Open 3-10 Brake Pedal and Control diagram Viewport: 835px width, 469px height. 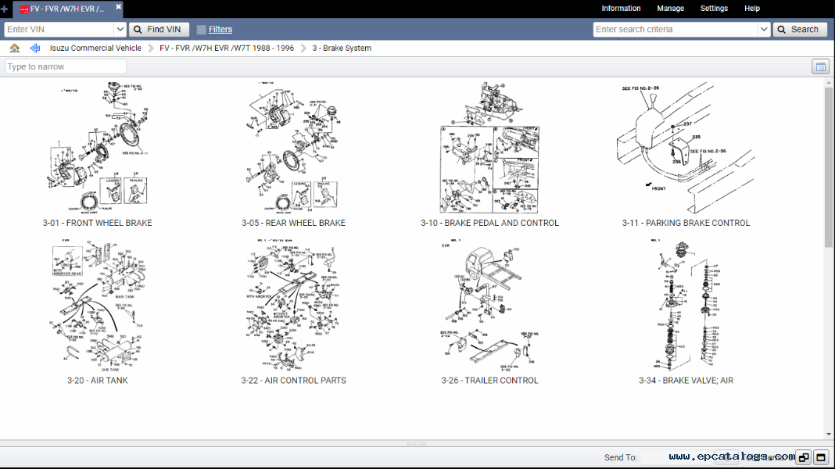point(490,148)
